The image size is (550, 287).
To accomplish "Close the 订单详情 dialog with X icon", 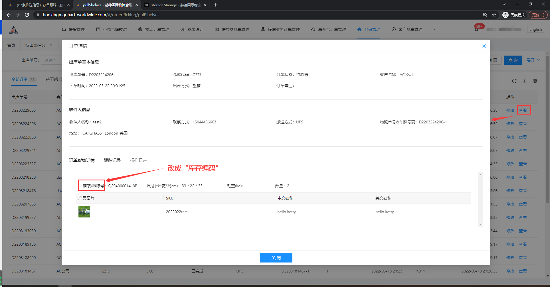I will click(x=484, y=46).
